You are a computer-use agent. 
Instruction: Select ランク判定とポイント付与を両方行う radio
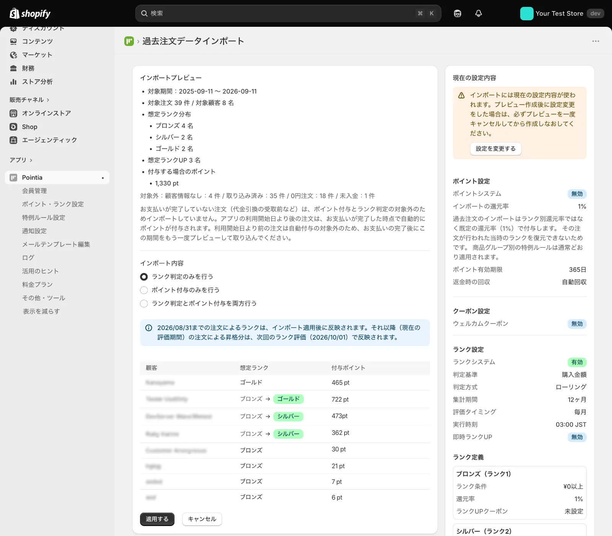(144, 303)
